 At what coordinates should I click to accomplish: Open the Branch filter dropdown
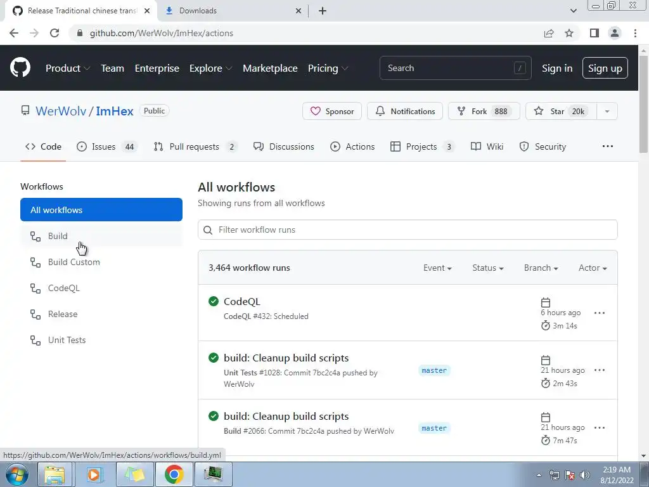tap(541, 268)
